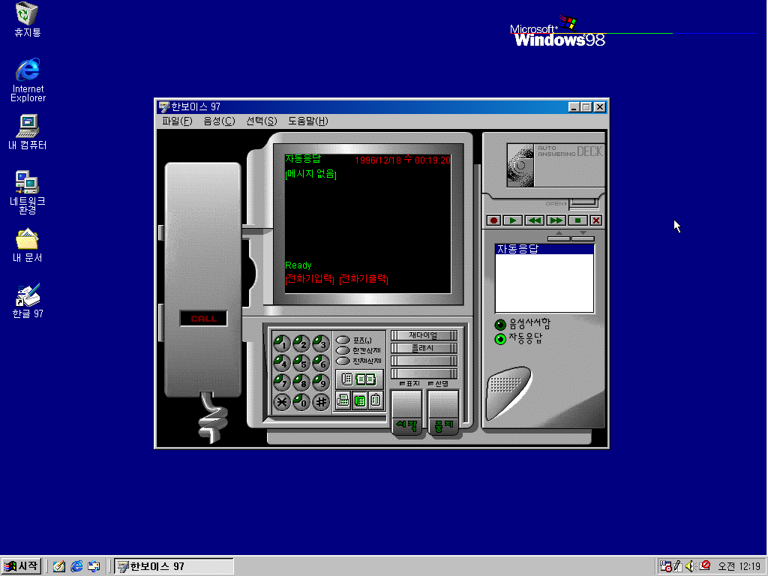Select the 한글 97 desktop icon
768x576 pixels.
(28, 301)
